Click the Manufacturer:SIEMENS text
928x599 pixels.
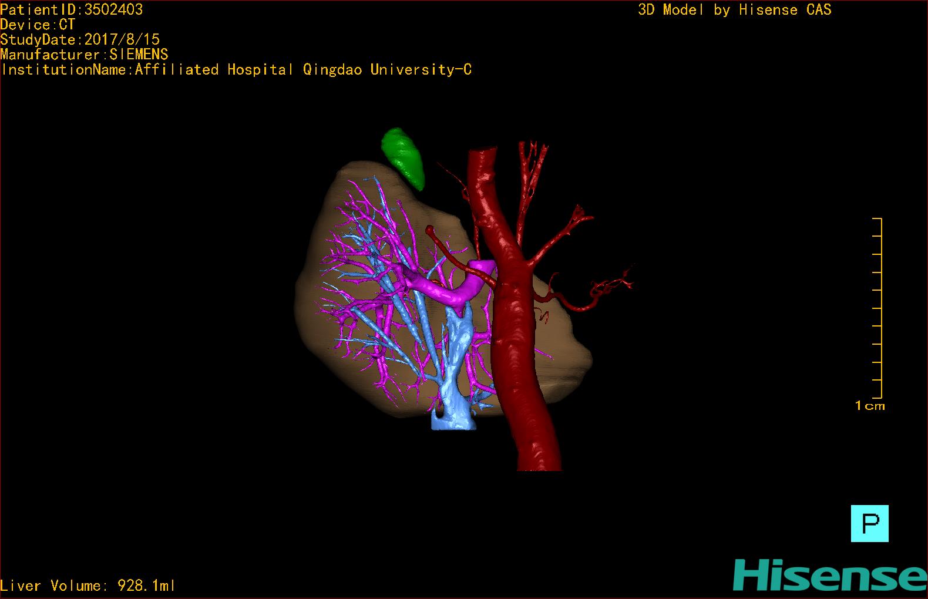[85, 55]
